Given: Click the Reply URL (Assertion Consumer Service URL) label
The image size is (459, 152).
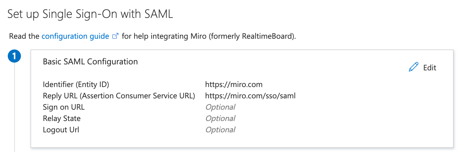Looking at the screenshot, I should tap(119, 96).
